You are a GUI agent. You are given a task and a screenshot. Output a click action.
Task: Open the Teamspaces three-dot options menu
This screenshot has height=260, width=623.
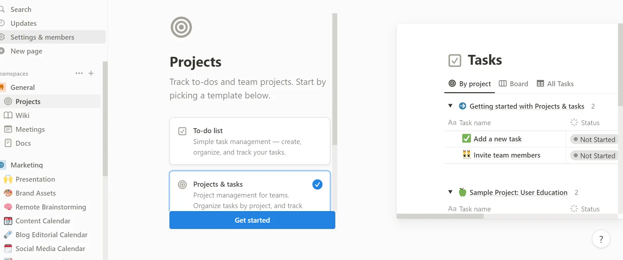click(79, 73)
